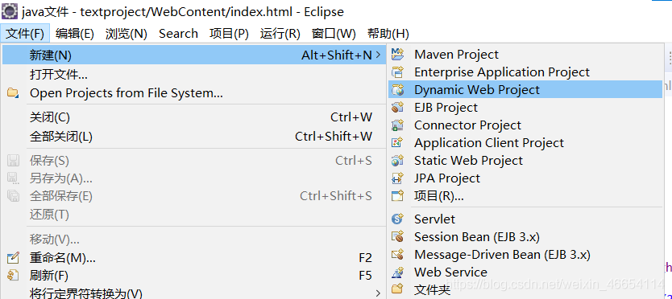Screen dimensions: 672x299
Task: Open the 运行(R) menu
Action: point(280,34)
